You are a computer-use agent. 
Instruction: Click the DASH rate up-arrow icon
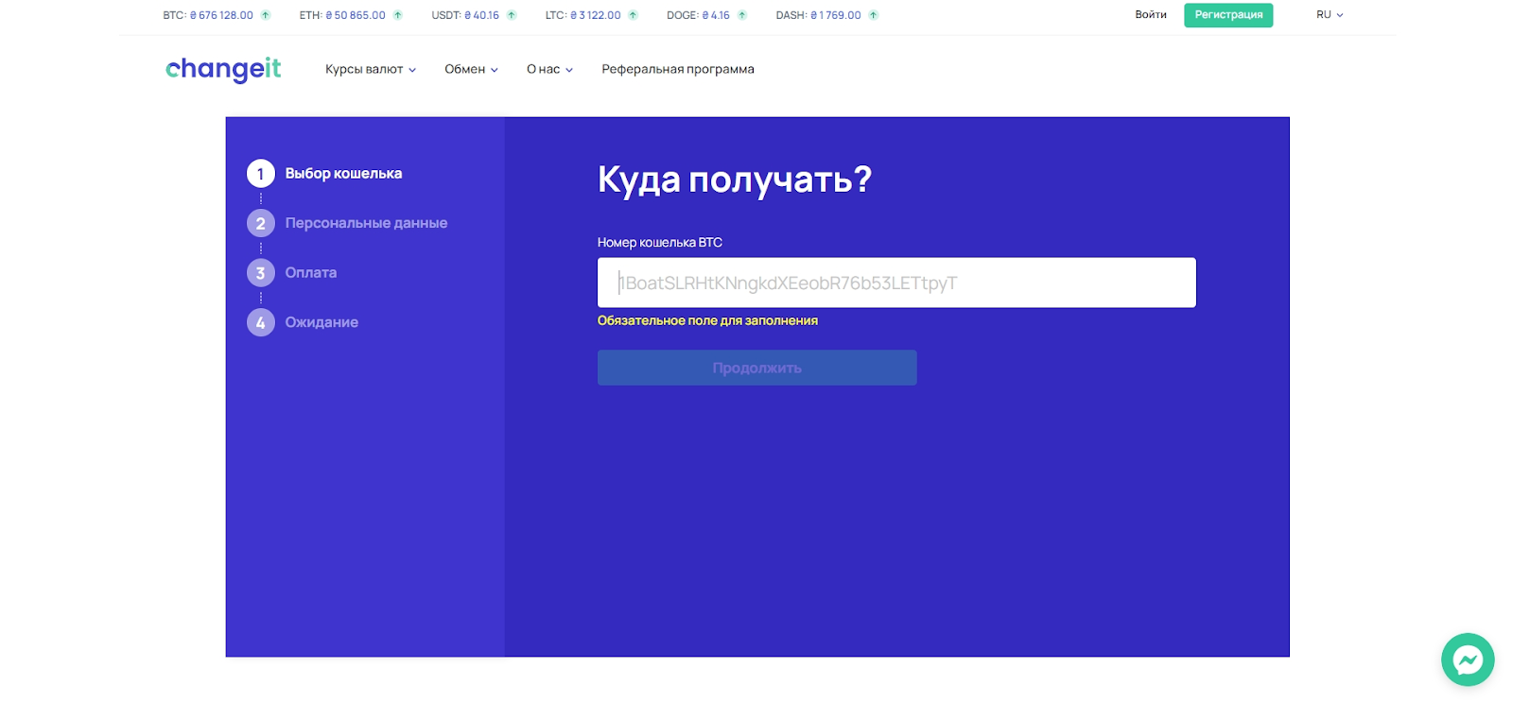(x=874, y=15)
